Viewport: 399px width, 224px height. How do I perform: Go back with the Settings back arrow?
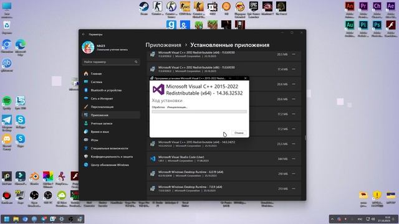[x=84, y=34]
